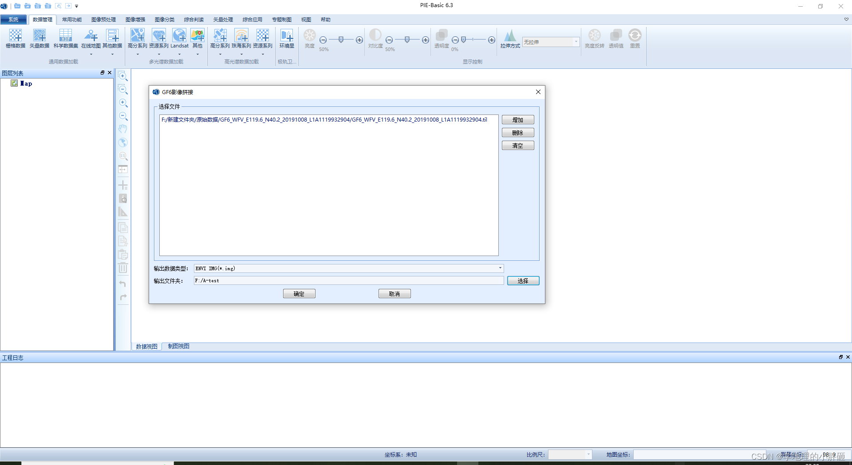Close the 图层列表 panel

point(110,73)
